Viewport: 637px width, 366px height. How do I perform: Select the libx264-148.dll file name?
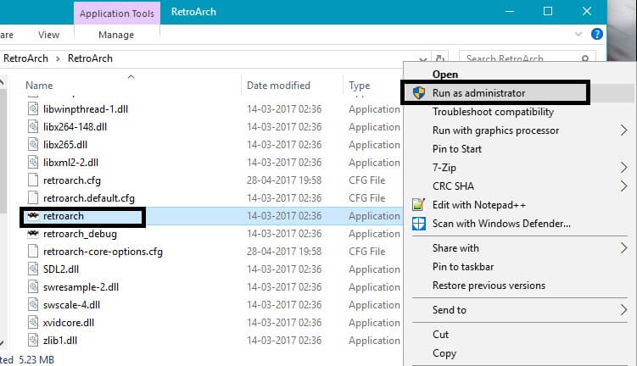(75, 126)
